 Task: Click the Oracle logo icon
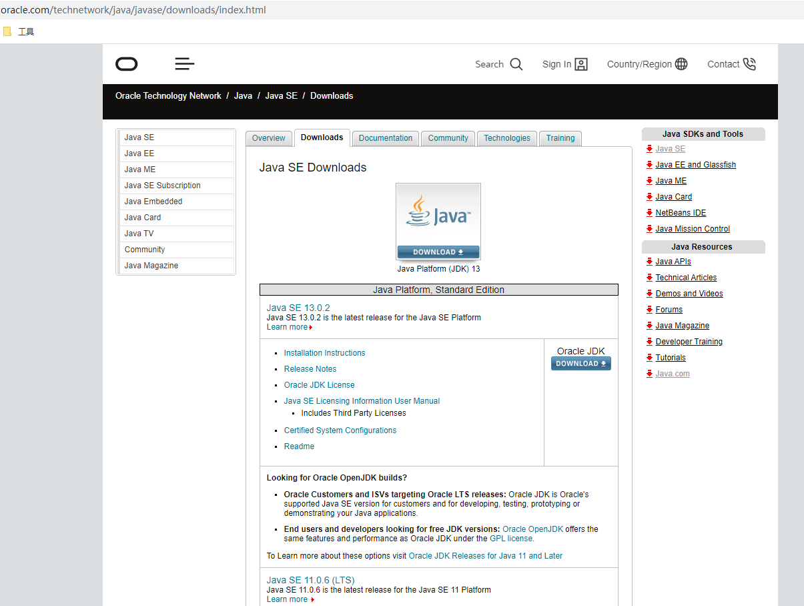(127, 64)
